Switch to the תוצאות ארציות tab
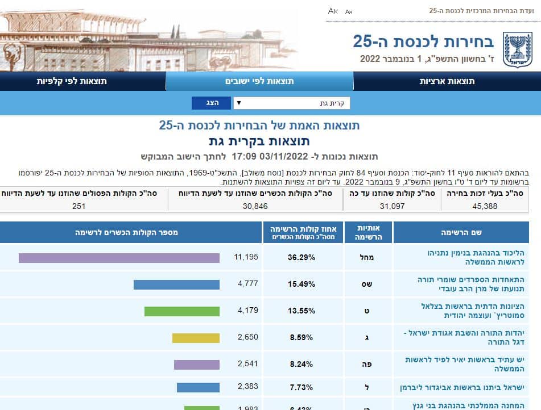 pyautogui.click(x=447, y=81)
